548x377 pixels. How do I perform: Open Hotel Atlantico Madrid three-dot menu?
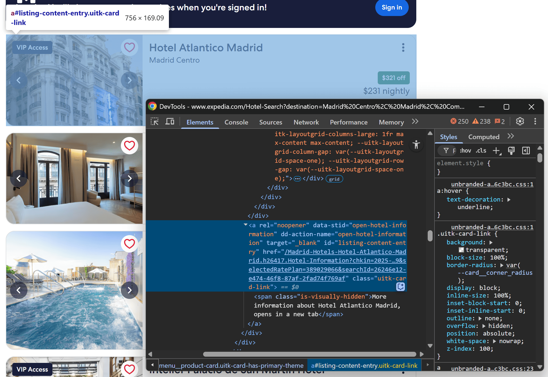click(403, 47)
